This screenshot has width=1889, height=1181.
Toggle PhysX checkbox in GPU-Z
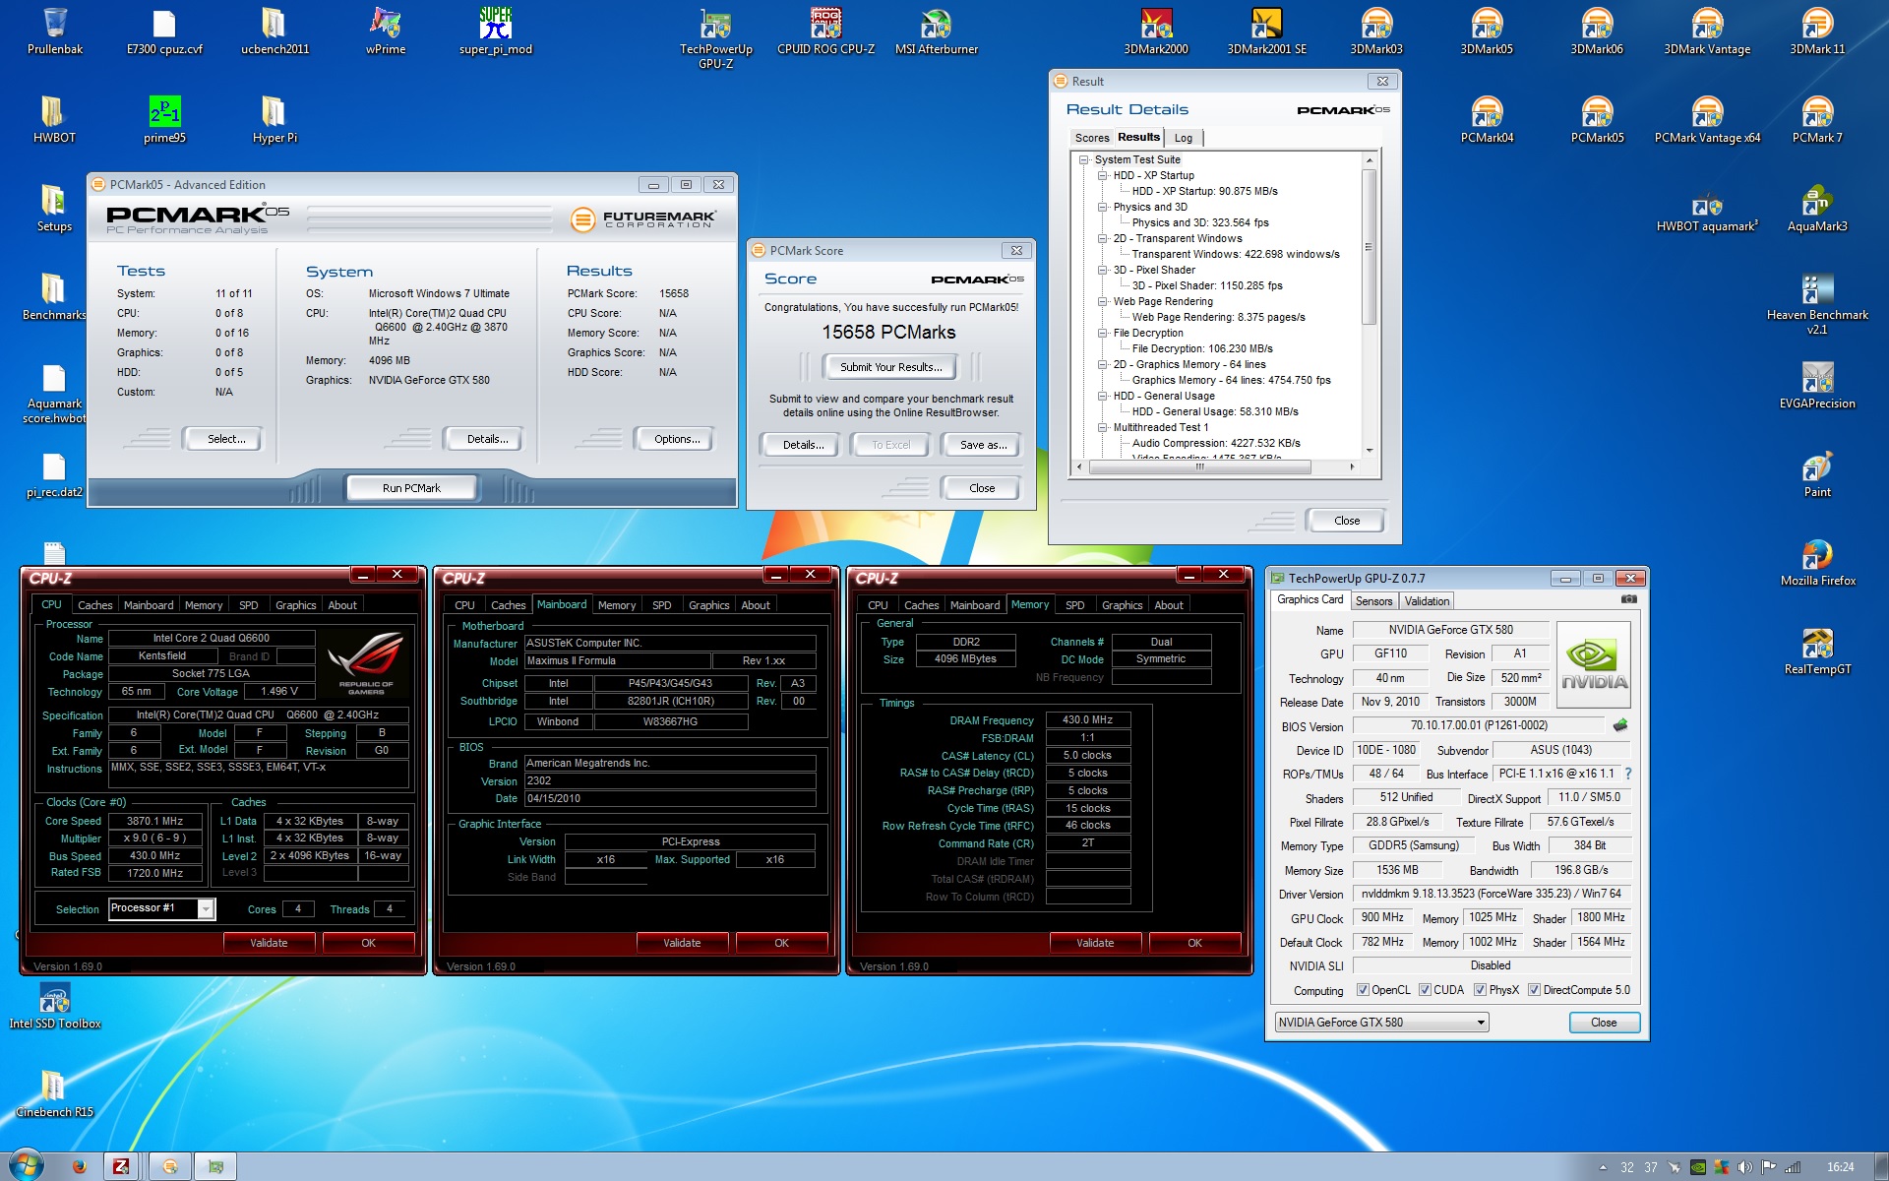coord(1480,990)
